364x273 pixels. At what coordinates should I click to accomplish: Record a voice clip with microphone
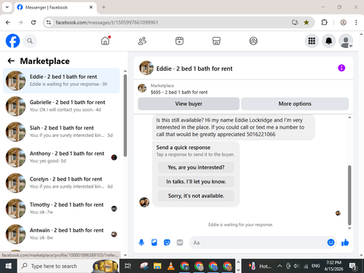pos(141,242)
